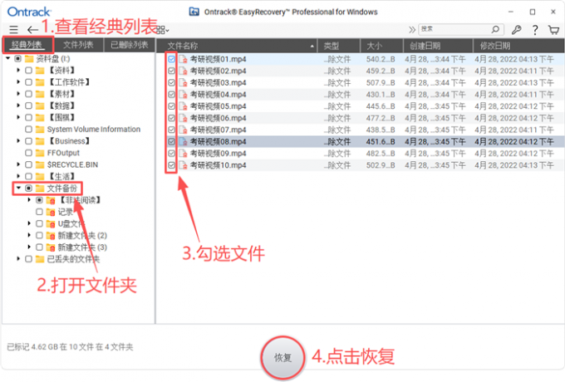This screenshot has height=382, width=565.
Task: Uncheck the 考研视频02.mp4 checkbox
Action: [171, 71]
